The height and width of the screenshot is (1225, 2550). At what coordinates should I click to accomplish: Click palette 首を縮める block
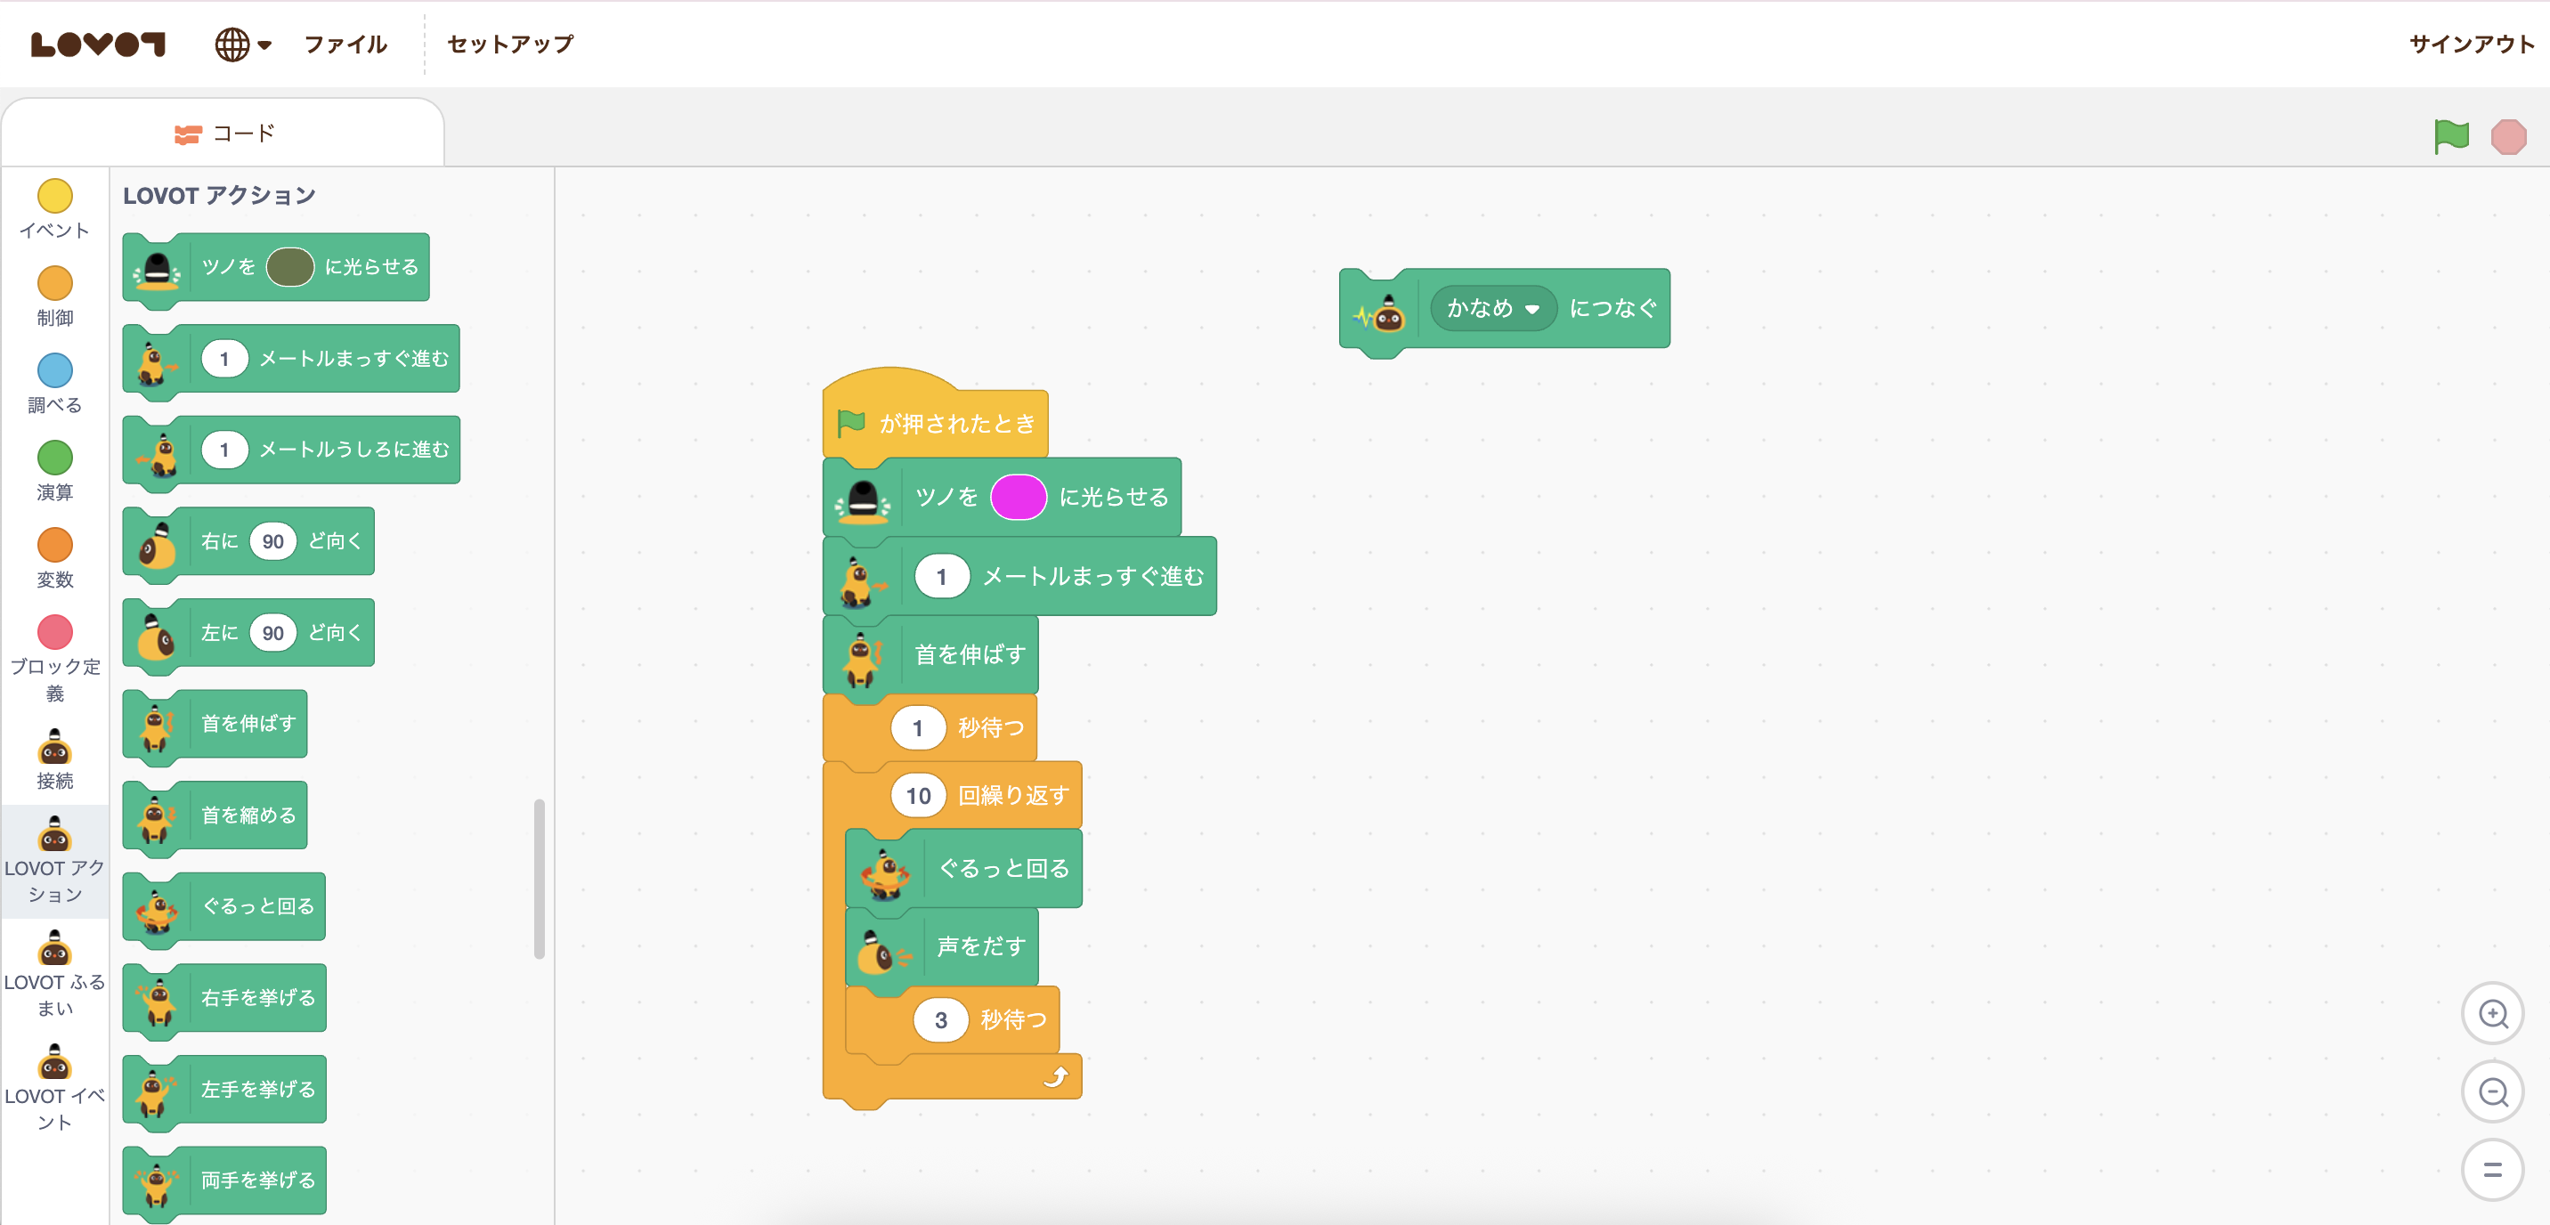[x=215, y=815]
